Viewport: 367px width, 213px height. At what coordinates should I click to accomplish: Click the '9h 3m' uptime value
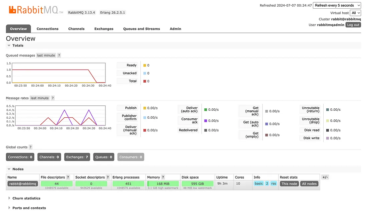point(222,184)
